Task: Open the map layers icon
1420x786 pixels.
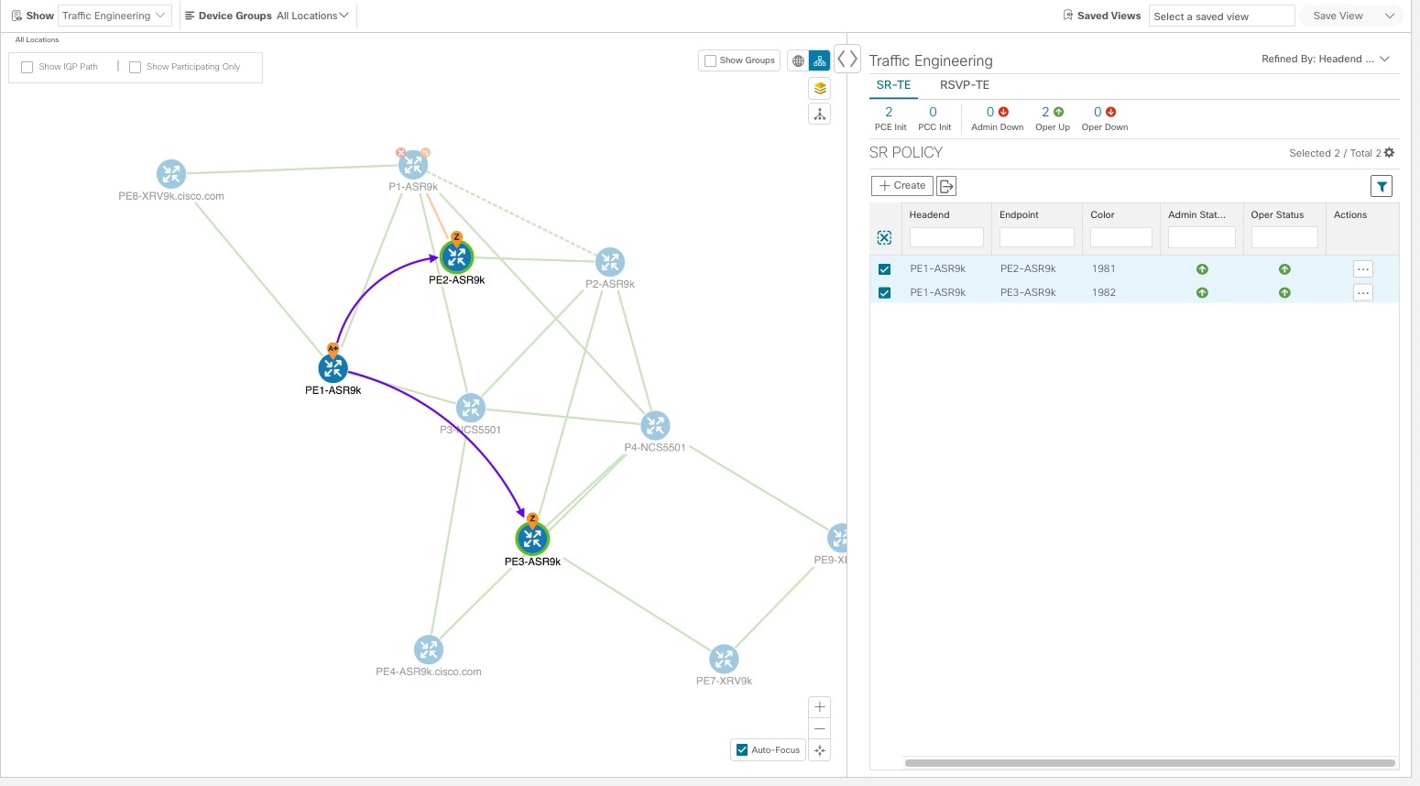Action: click(820, 88)
